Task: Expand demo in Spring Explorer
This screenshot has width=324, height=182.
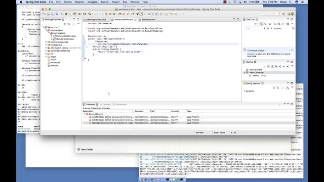Action: (x=245, y=91)
